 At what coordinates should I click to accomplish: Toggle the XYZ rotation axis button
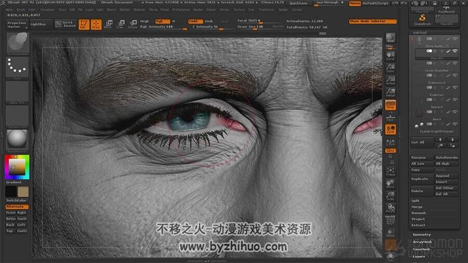391,151
